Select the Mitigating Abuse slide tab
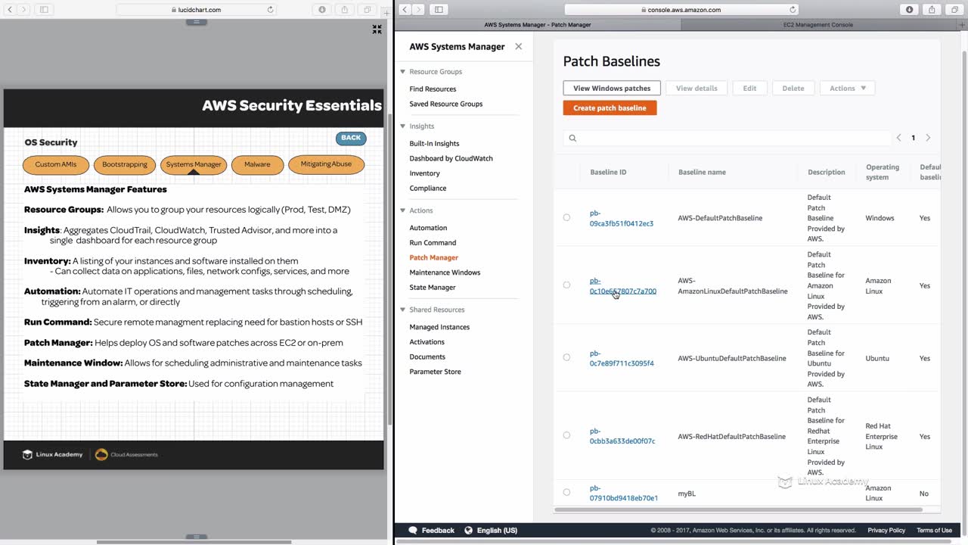 [326, 164]
